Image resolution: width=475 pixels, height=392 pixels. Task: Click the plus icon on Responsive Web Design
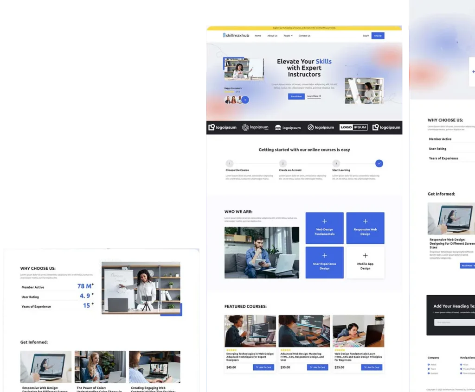coord(365,221)
